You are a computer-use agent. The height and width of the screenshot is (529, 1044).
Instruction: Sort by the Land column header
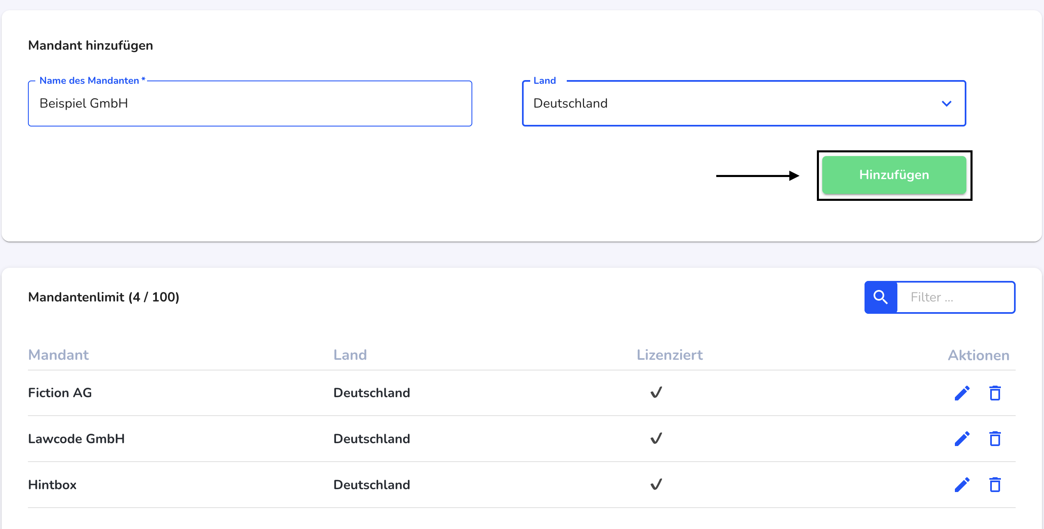(350, 355)
